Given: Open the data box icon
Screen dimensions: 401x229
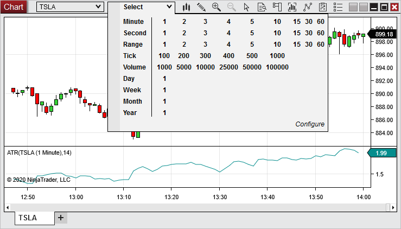Looking at the screenshot, I should (x=262, y=7).
